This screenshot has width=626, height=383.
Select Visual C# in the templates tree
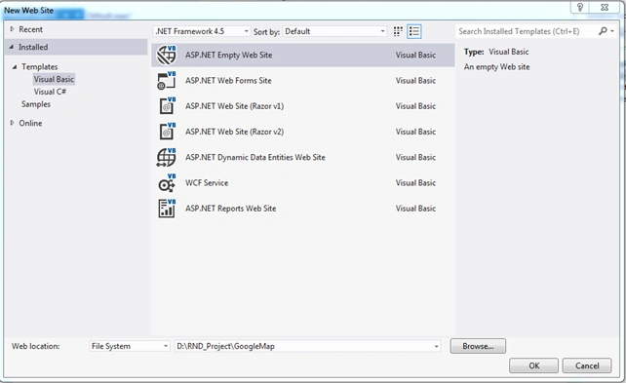click(50, 92)
